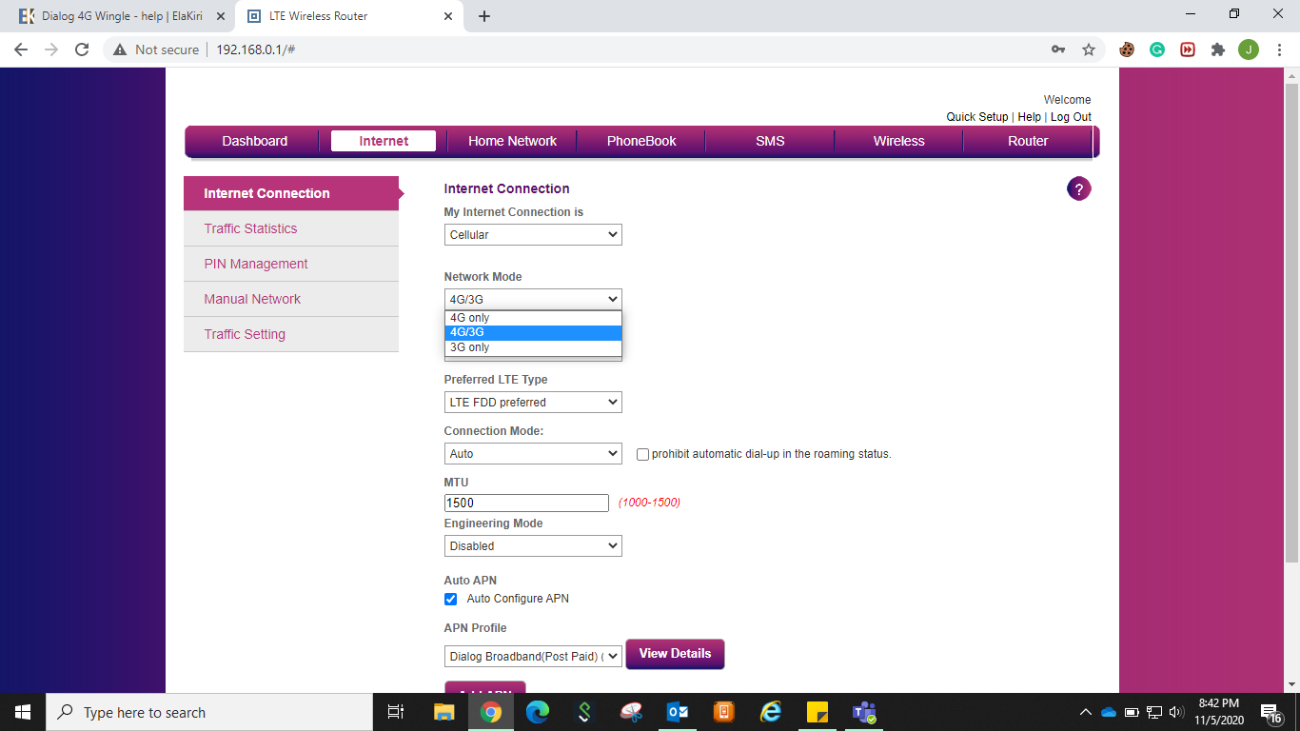The image size is (1300, 731).
Task: Open Traffic Setting in the sidebar
Action: (x=291, y=334)
